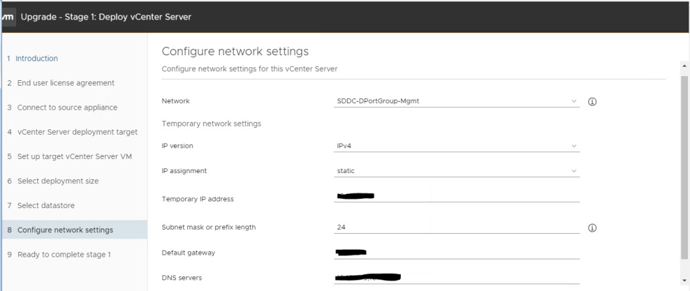690x291 pixels.
Task: Click the vertical scrollbar on the right
Action: pyautogui.click(x=685, y=168)
